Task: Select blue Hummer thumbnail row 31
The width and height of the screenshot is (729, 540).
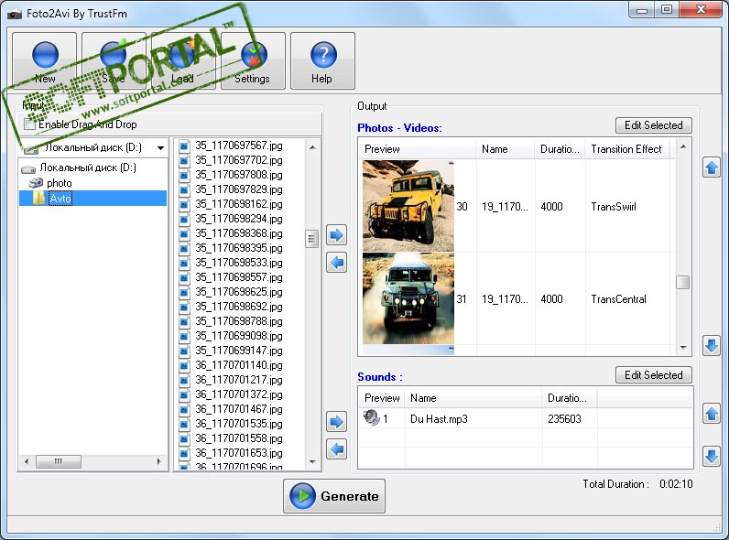Action: 408,298
